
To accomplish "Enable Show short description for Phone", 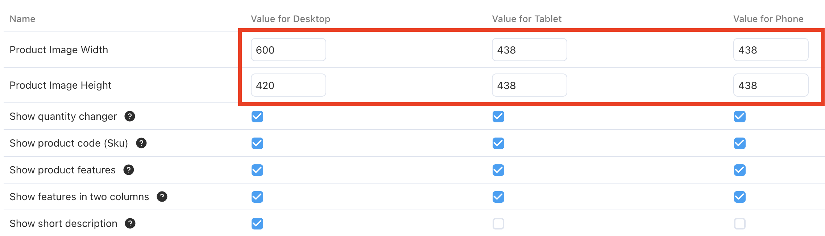I will [740, 224].
